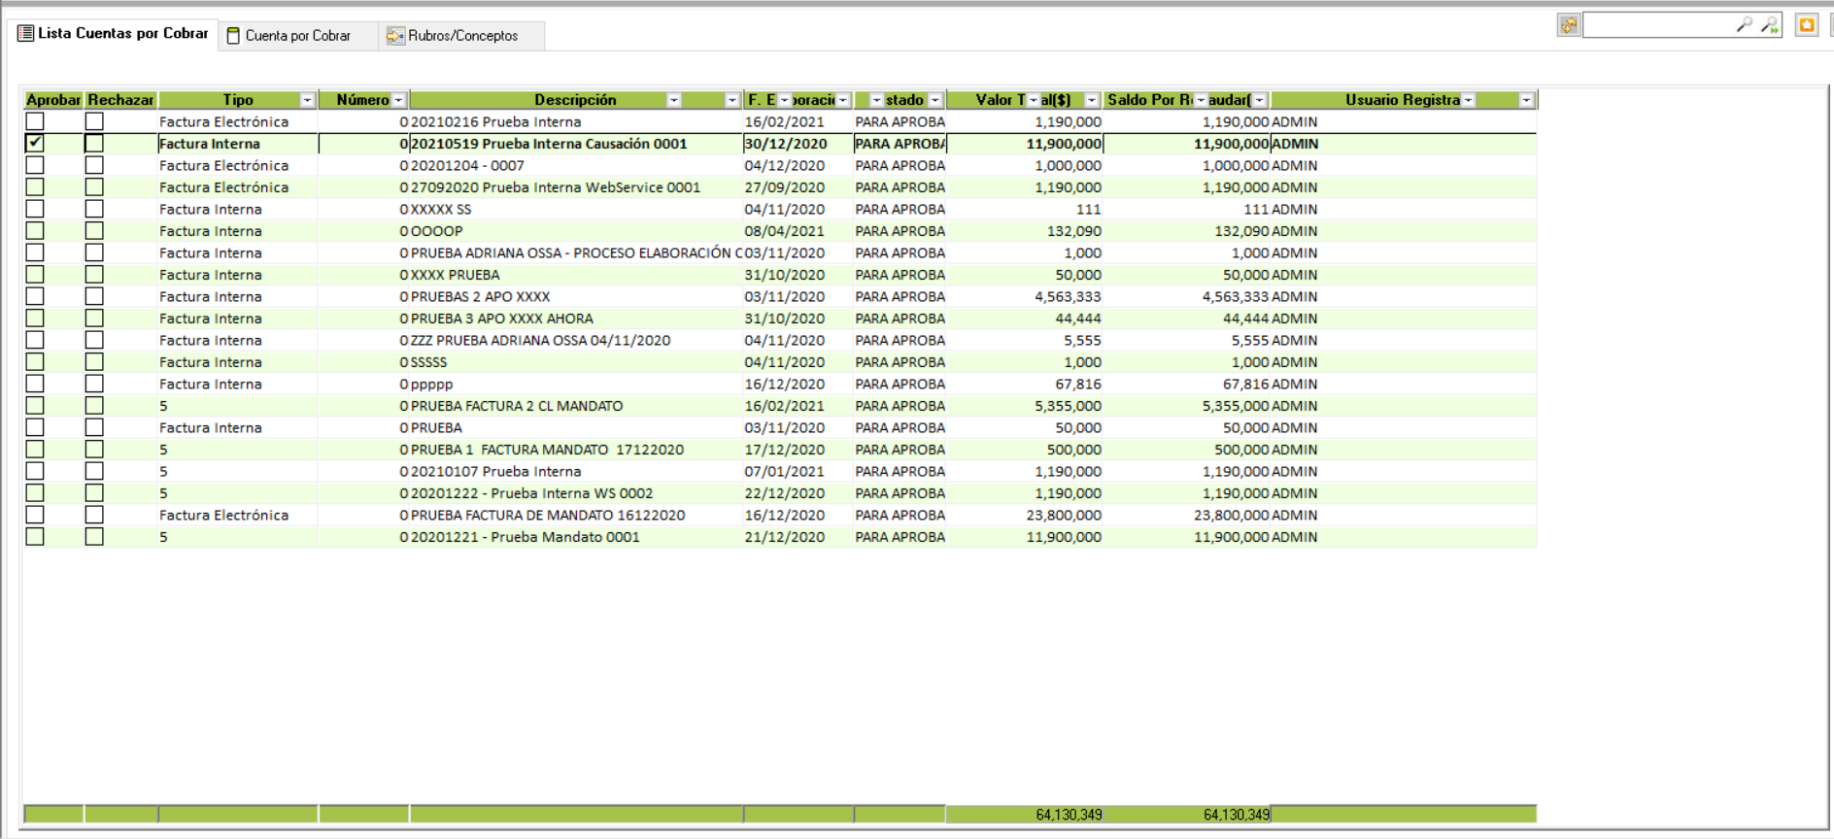1834x839 pixels.
Task: Check Aprobar for 20210216 Prueba Interna row
Action: point(35,121)
